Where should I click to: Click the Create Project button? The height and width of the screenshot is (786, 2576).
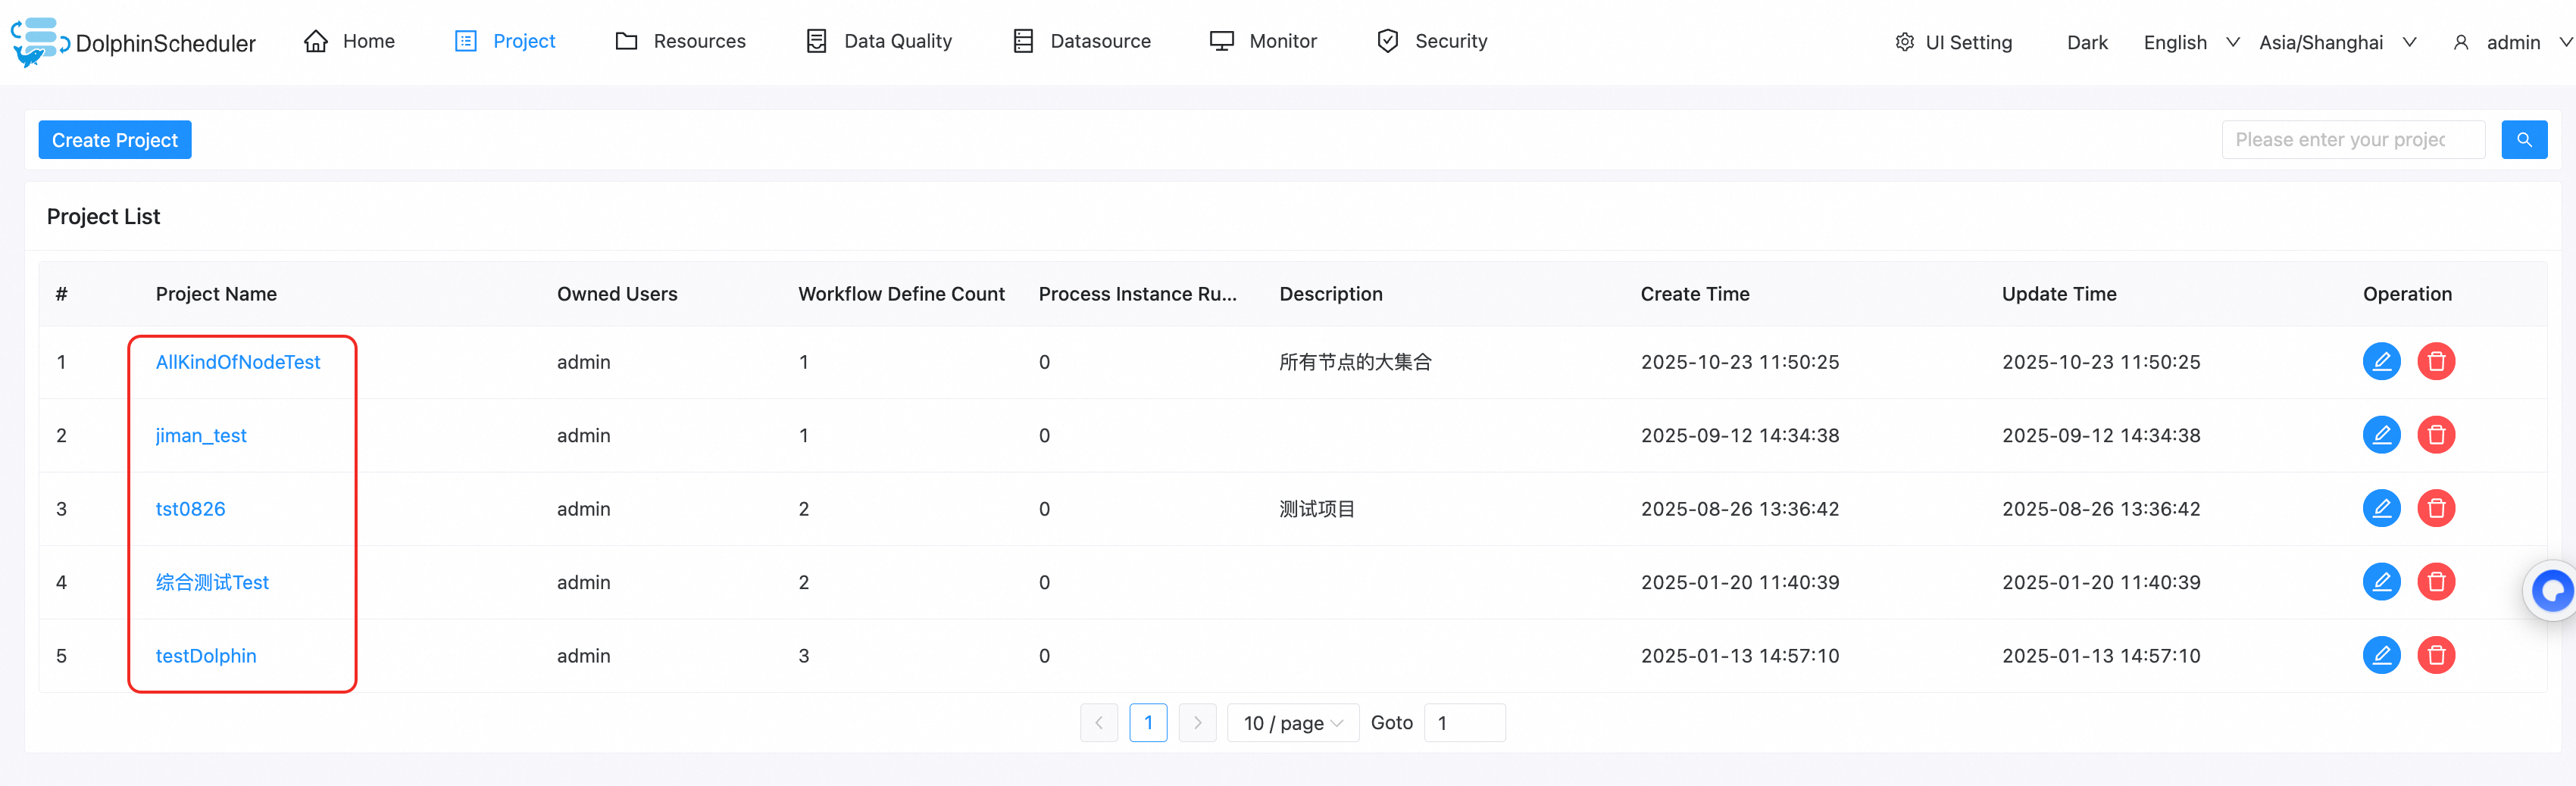(x=115, y=140)
